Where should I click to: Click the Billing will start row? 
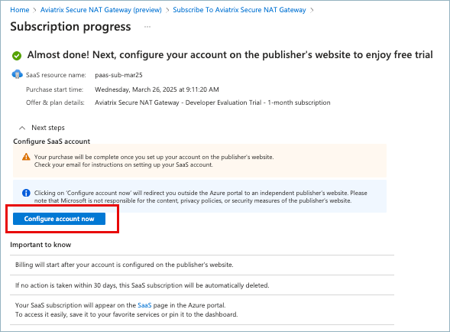click(202, 265)
